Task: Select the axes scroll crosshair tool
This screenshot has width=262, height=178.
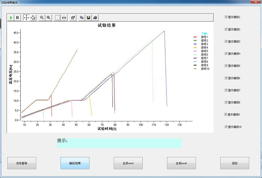Action: pyautogui.click(x=26, y=18)
